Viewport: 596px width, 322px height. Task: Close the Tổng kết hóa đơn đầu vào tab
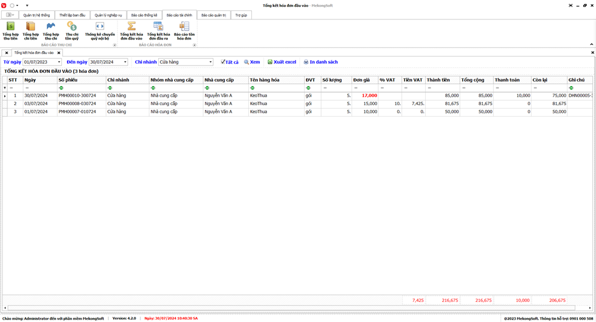59,53
